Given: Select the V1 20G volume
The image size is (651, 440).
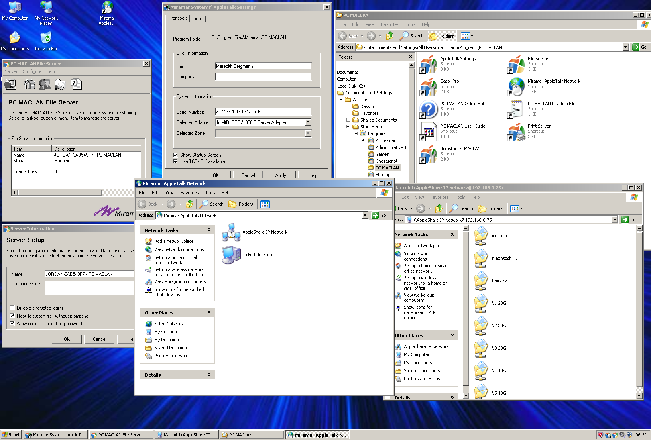Looking at the screenshot, I should (481, 304).
